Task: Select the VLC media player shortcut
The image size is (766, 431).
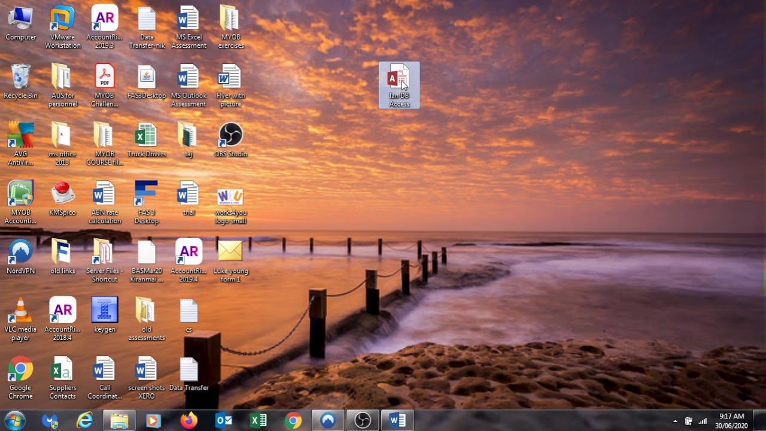Action: tap(20, 319)
